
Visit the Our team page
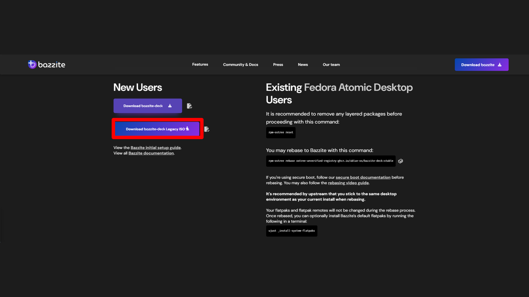pyautogui.click(x=331, y=65)
